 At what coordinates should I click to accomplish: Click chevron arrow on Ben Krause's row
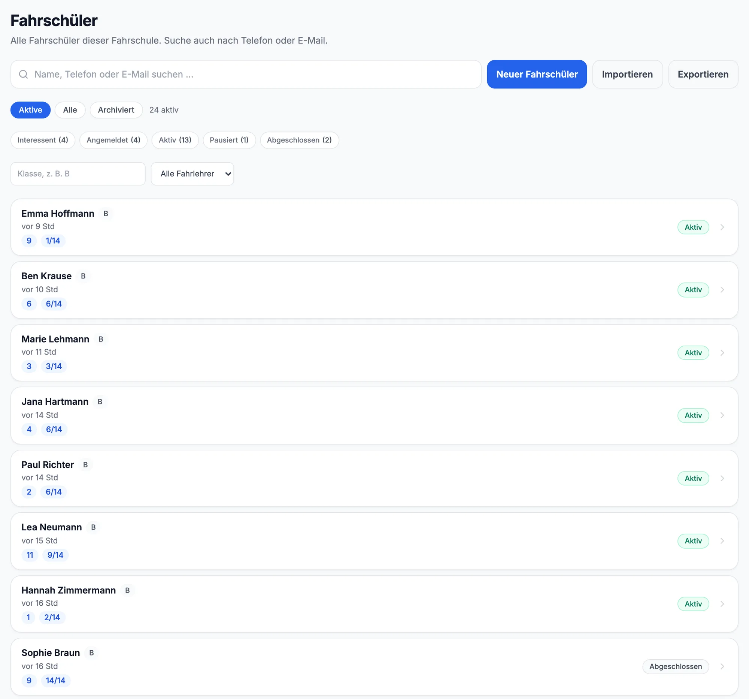722,290
